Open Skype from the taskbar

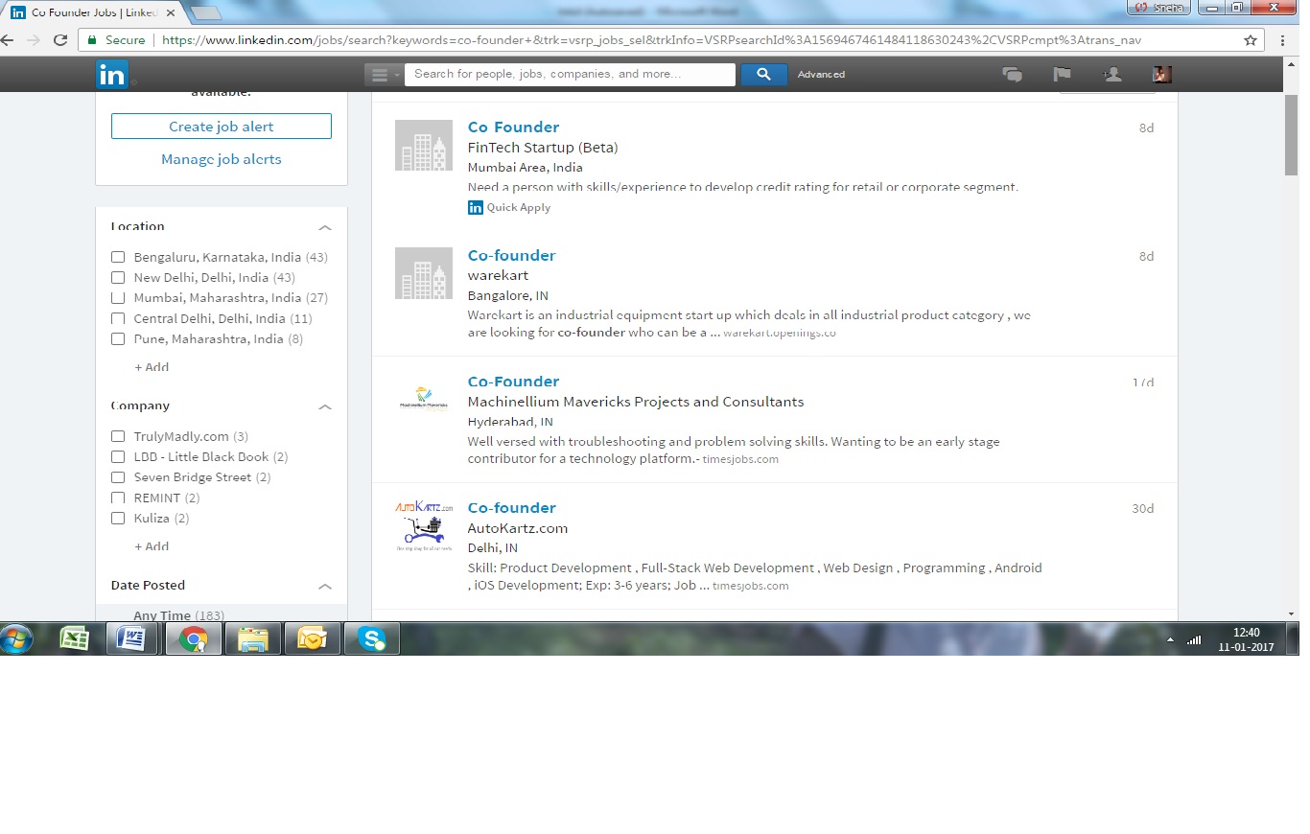[372, 638]
